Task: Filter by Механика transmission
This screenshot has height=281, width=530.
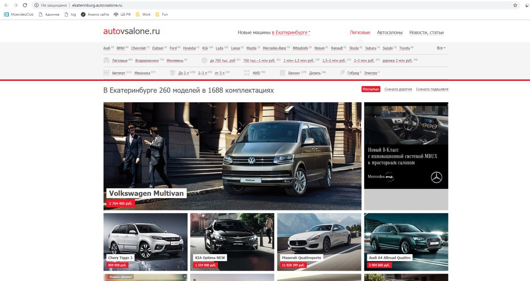Action: [x=142, y=73]
